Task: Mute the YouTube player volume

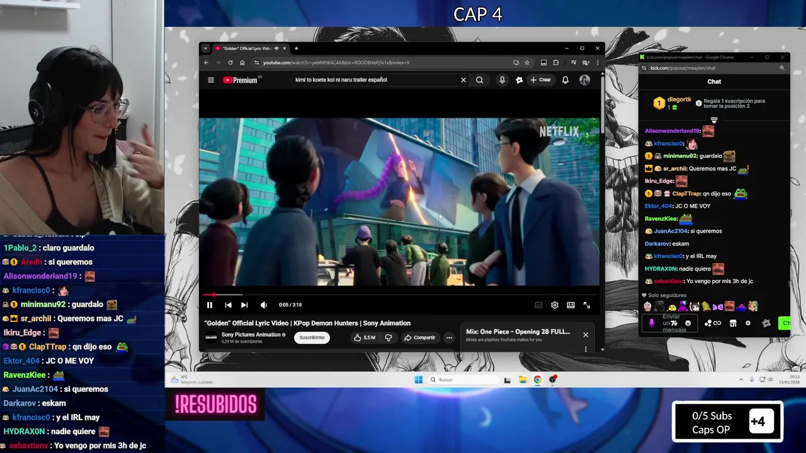Action: [x=264, y=305]
